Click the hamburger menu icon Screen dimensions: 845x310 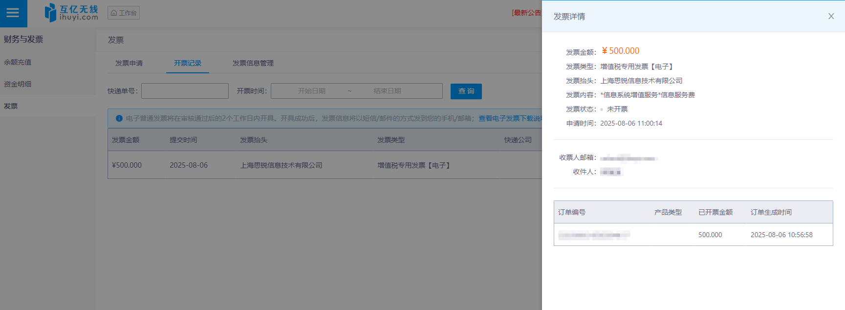(x=13, y=13)
